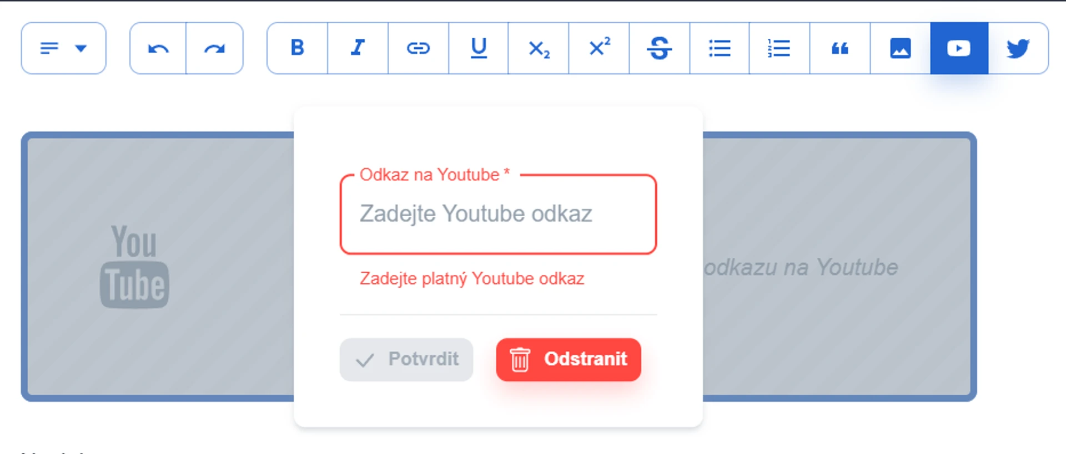
Task: Select the YouTube placeholder block logo
Action: pos(134,267)
